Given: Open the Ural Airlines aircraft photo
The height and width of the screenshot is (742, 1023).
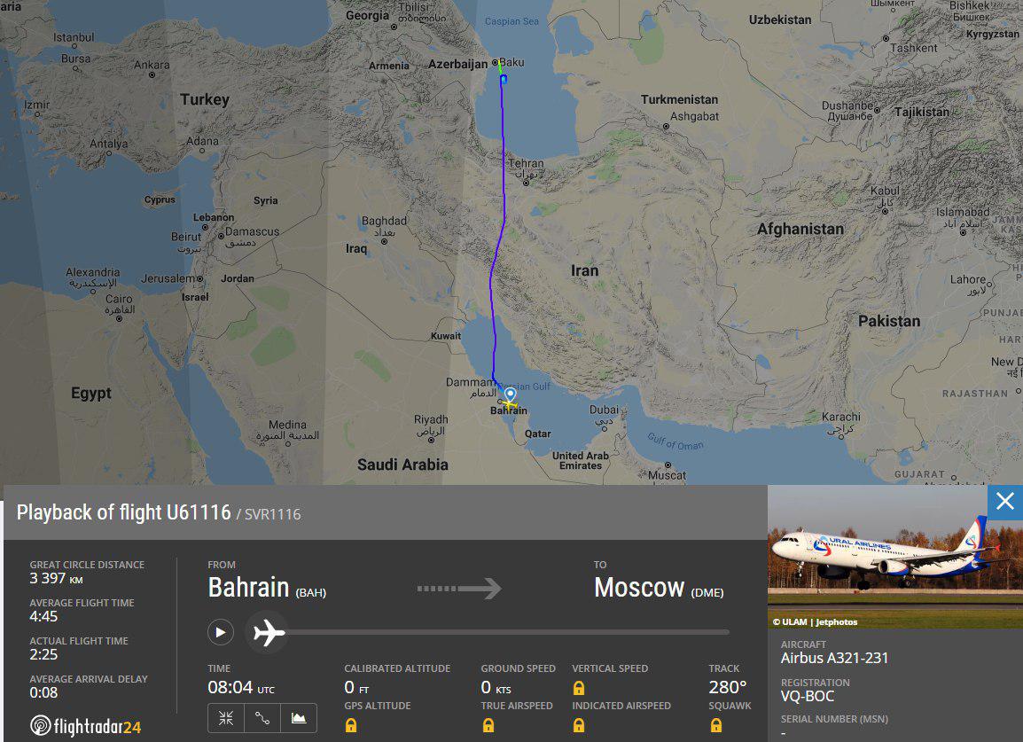Looking at the screenshot, I should coord(894,557).
